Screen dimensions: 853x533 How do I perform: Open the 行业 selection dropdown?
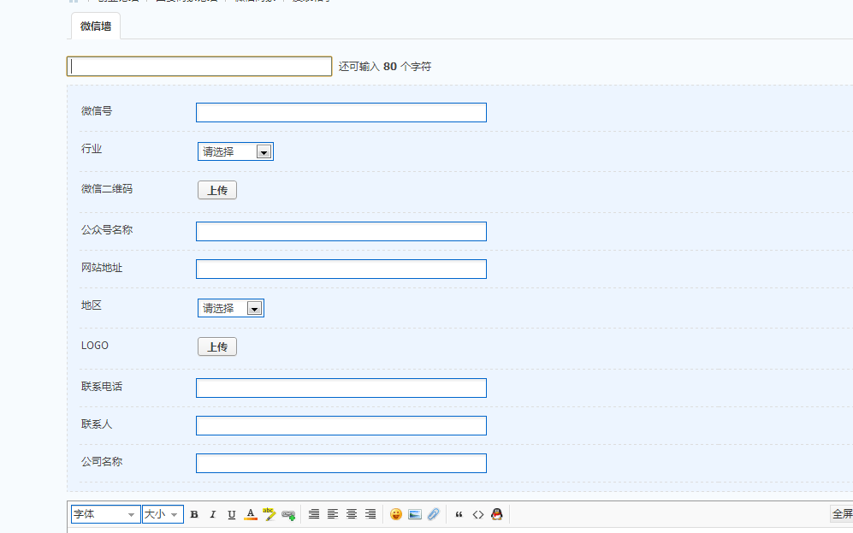[235, 151]
